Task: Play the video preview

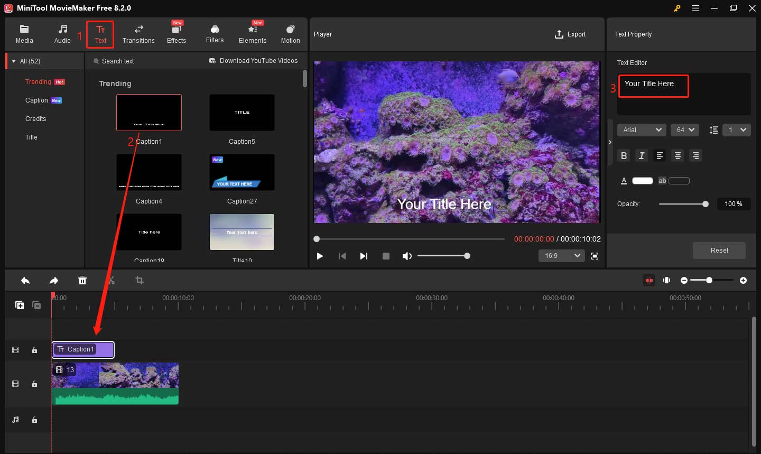Action: click(320, 256)
